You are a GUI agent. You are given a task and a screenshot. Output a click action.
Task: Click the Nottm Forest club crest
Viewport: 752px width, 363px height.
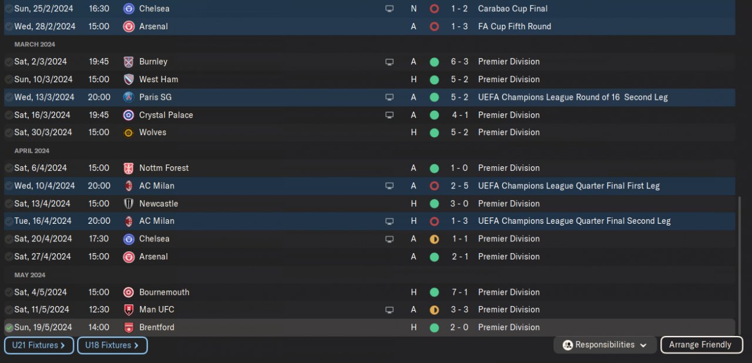[129, 168]
